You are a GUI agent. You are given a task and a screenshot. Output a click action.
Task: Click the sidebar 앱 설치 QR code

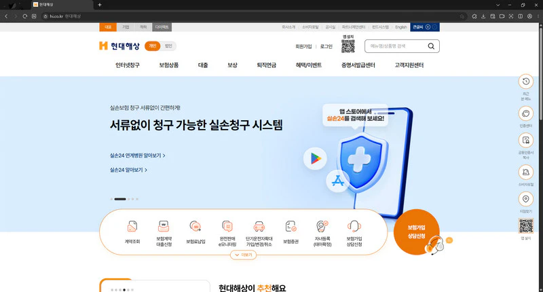click(x=525, y=226)
